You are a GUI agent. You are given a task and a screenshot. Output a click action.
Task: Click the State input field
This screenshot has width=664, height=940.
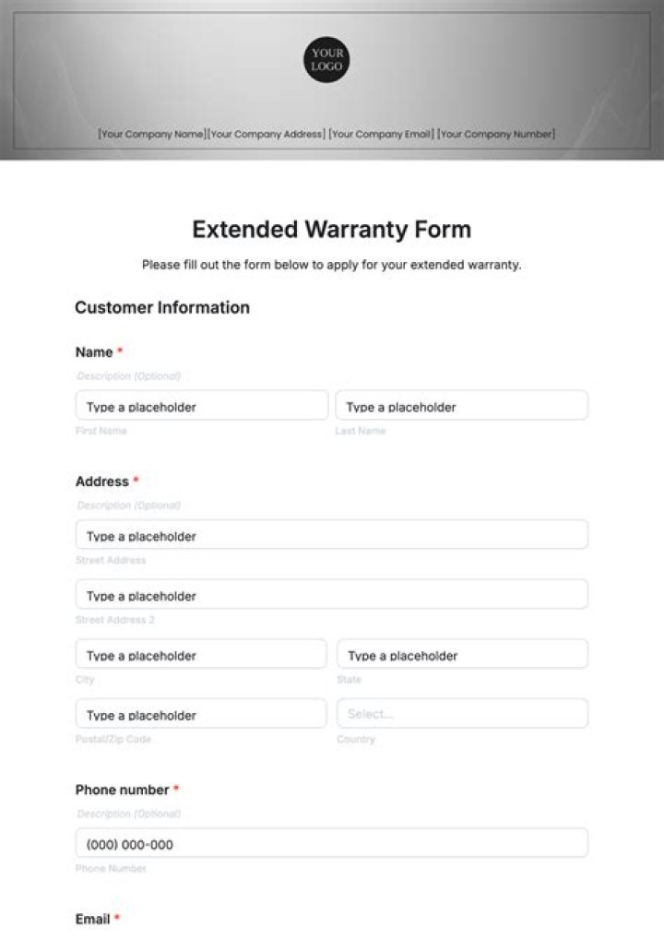tap(462, 655)
